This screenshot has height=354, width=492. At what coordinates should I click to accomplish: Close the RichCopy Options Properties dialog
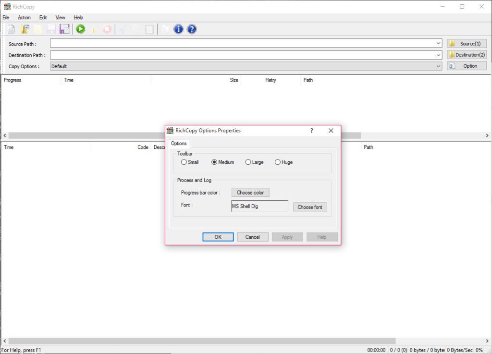click(x=331, y=131)
